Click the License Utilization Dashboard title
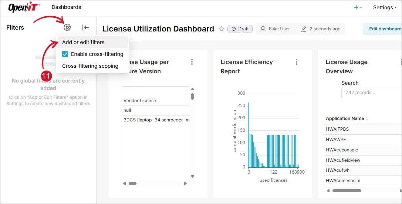The image size is (402, 204). click(158, 29)
